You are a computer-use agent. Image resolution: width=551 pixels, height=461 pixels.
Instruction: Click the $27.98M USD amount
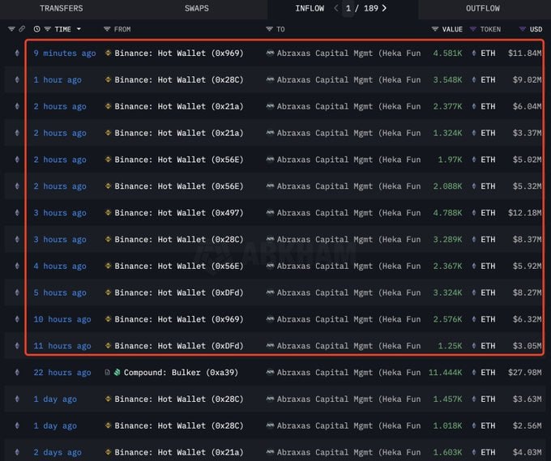pyautogui.click(x=524, y=373)
